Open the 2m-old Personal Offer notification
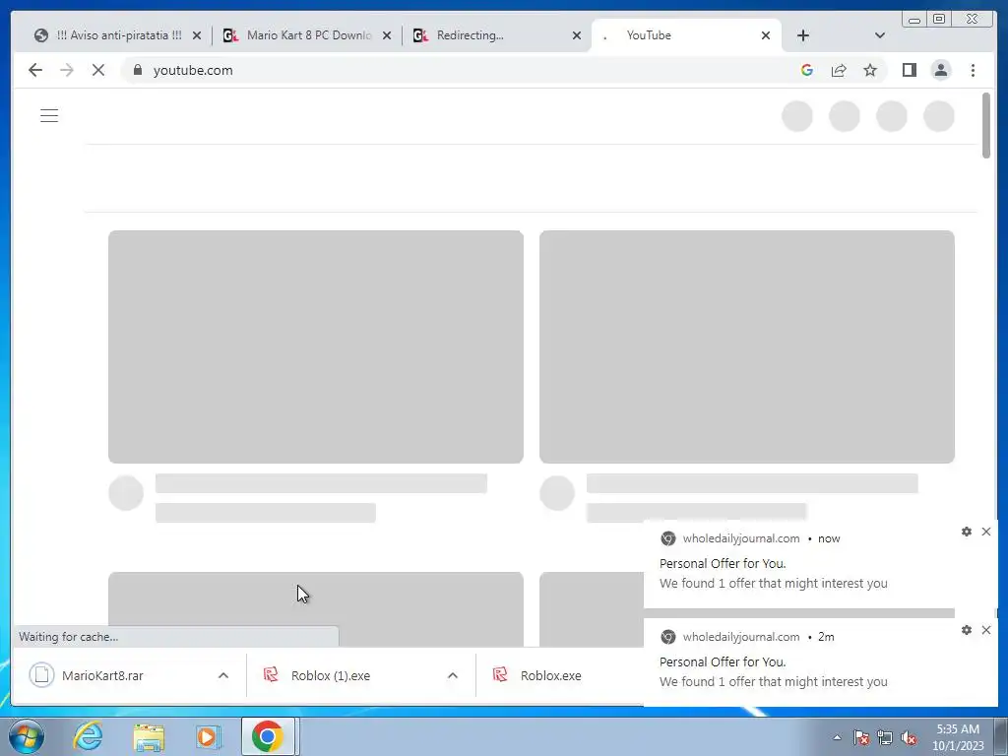Image resolution: width=1008 pixels, height=756 pixels. (x=820, y=662)
